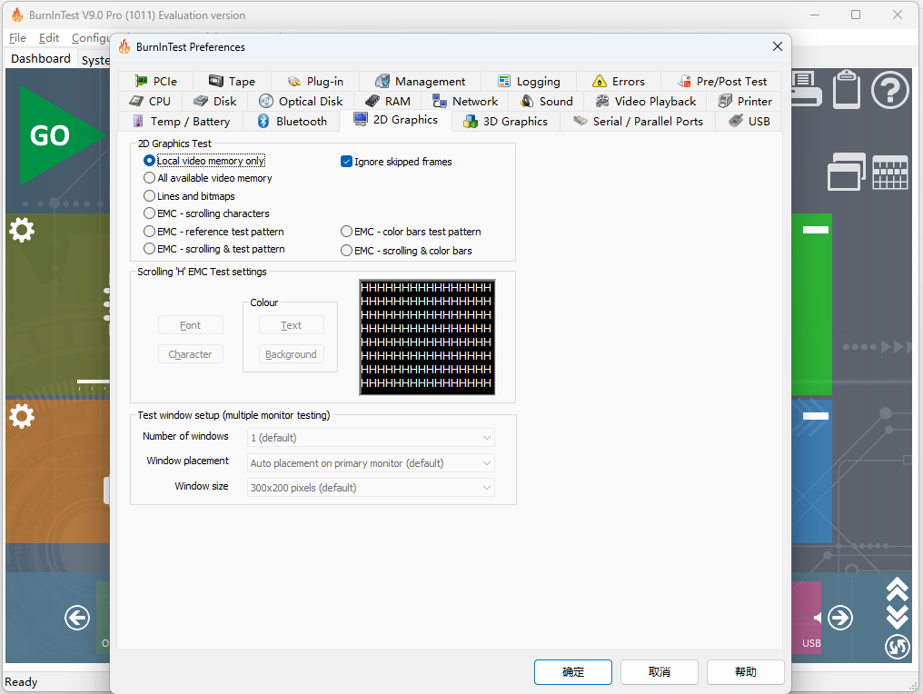Viewport: 923px width, 694px height.
Task: Switch to the Management tab
Action: (420, 81)
